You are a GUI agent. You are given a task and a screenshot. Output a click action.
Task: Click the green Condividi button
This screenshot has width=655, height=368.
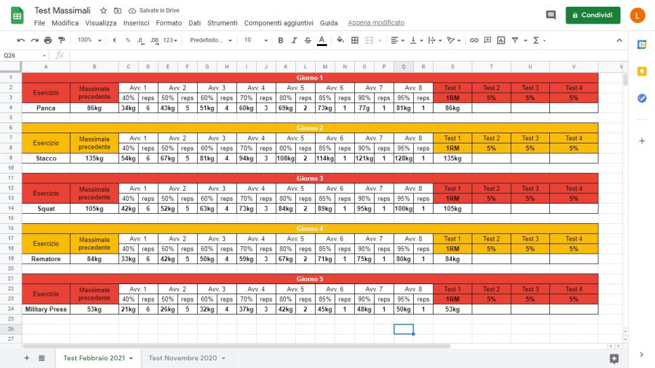pyautogui.click(x=593, y=15)
